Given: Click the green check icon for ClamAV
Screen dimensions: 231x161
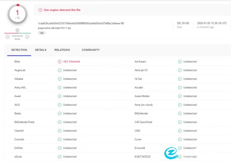Looking at the screenshot, I should 59,131.
